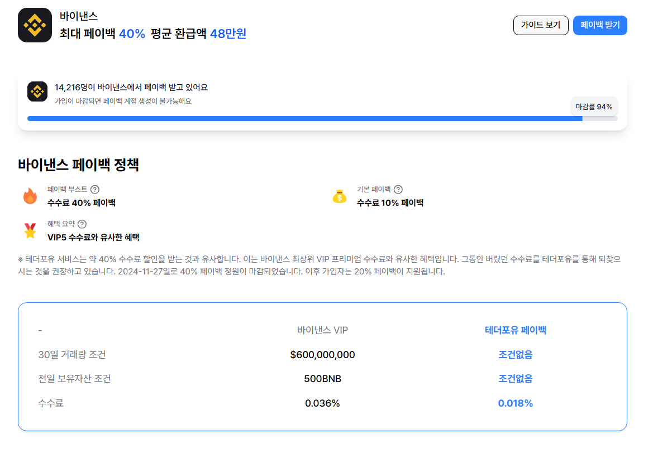Open help icon next to 혜택 요약
This screenshot has width=653, height=449.
[82, 224]
